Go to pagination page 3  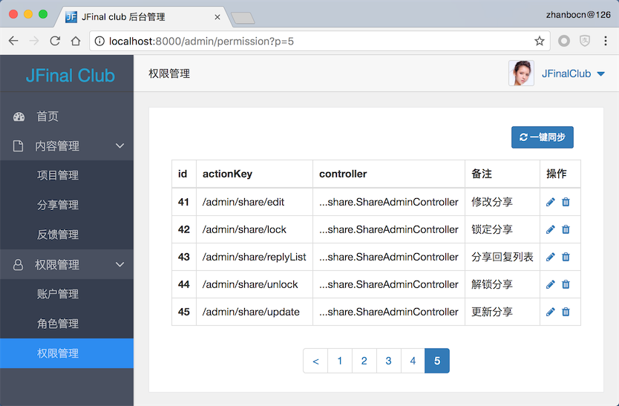(x=388, y=361)
